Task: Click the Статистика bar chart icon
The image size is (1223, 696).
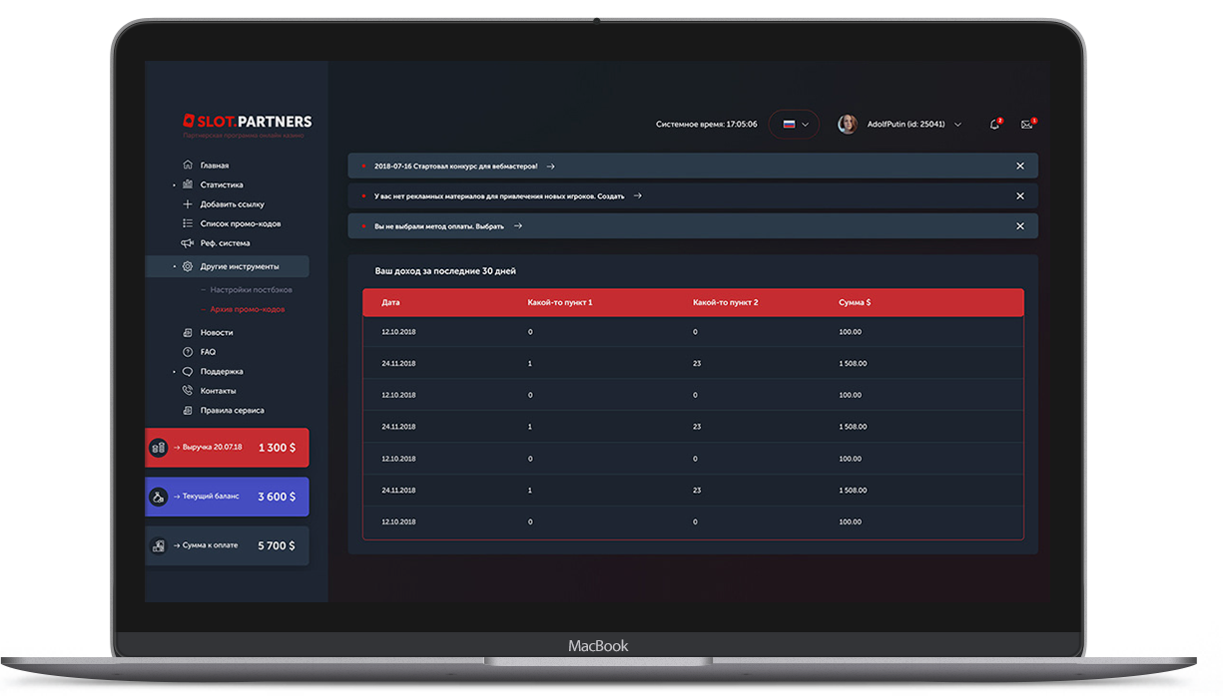Action: pos(188,184)
